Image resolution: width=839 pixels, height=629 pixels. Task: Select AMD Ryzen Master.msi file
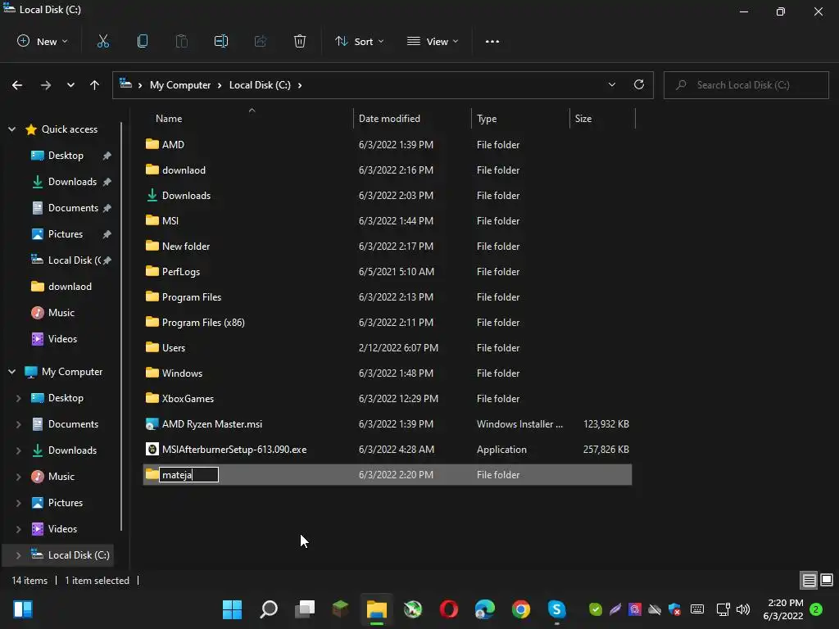(388, 424)
